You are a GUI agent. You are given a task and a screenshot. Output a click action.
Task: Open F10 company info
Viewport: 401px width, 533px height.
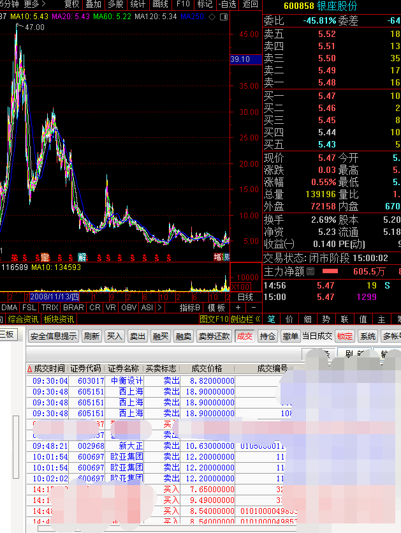[x=183, y=4]
